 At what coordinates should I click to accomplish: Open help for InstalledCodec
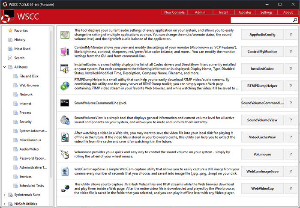[x=291, y=69]
